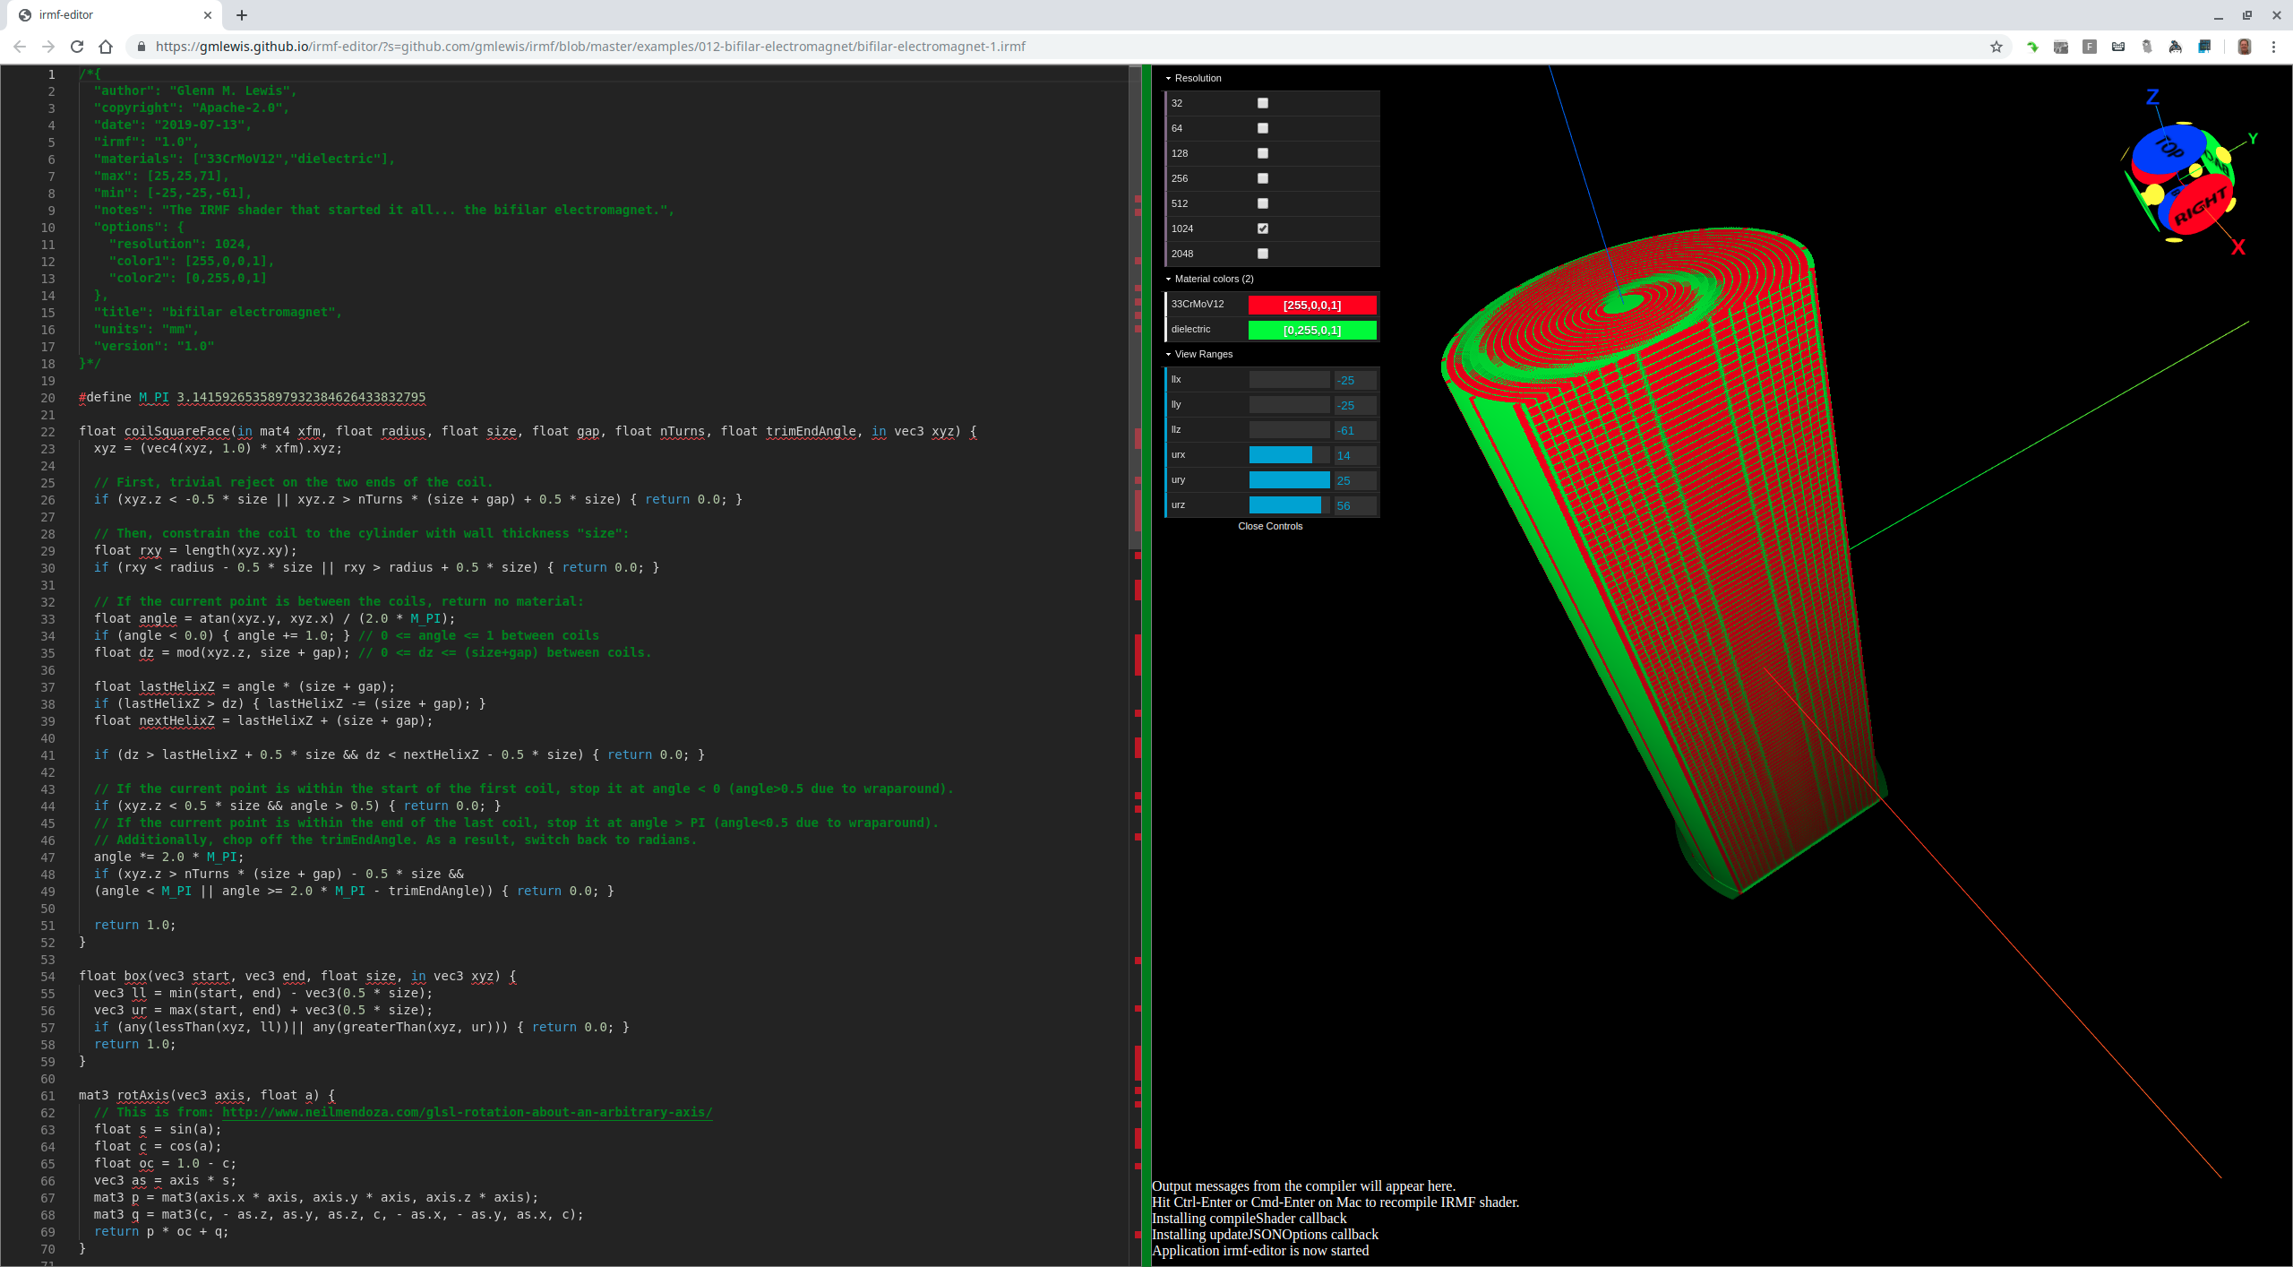Screen dimensions: 2293x1267
Task: Reload the irmf-editor page
Action: [x=77, y=47]
